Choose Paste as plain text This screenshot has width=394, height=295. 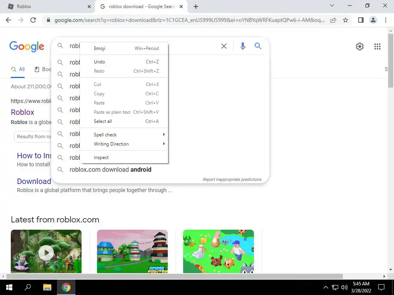pyautogui.click(x=124, y=112)
